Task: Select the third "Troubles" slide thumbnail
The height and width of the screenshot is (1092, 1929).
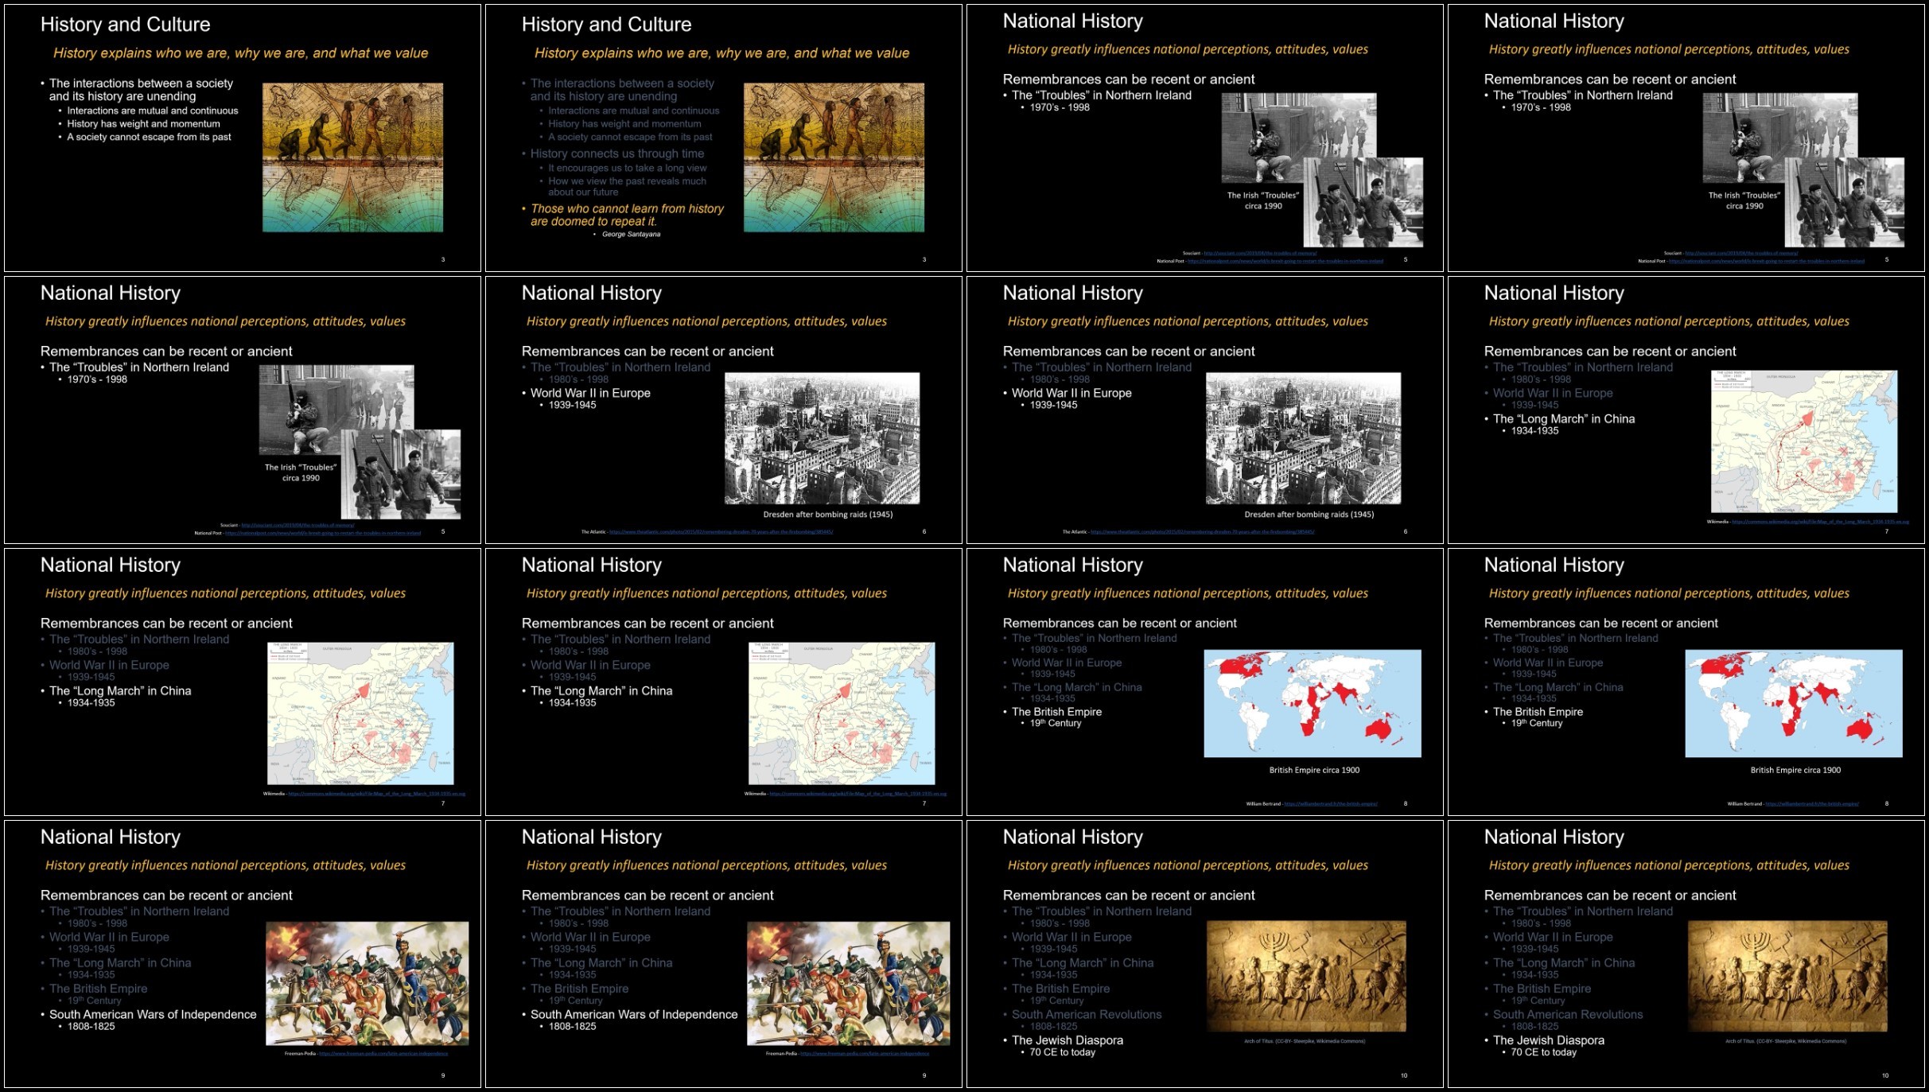Action: click(242, 410)
